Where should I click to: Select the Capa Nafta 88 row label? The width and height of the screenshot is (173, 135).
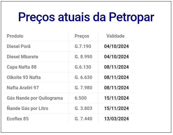point(22,67)
